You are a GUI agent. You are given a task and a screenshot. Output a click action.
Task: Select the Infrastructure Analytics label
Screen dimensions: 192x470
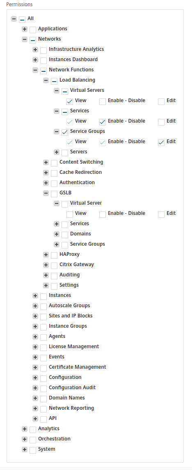click(76, 49)
